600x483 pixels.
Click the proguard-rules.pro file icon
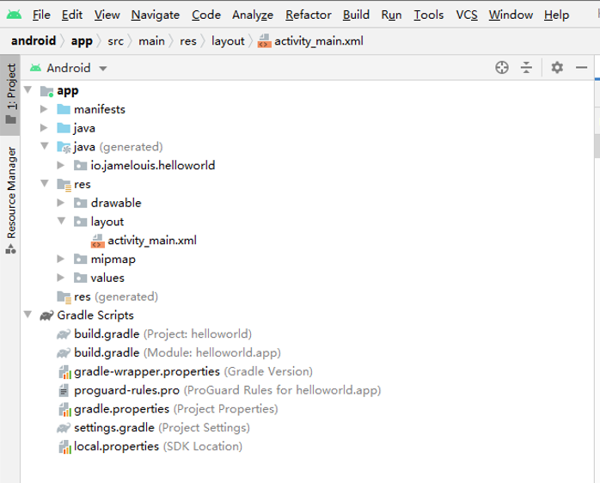point(64,390)
